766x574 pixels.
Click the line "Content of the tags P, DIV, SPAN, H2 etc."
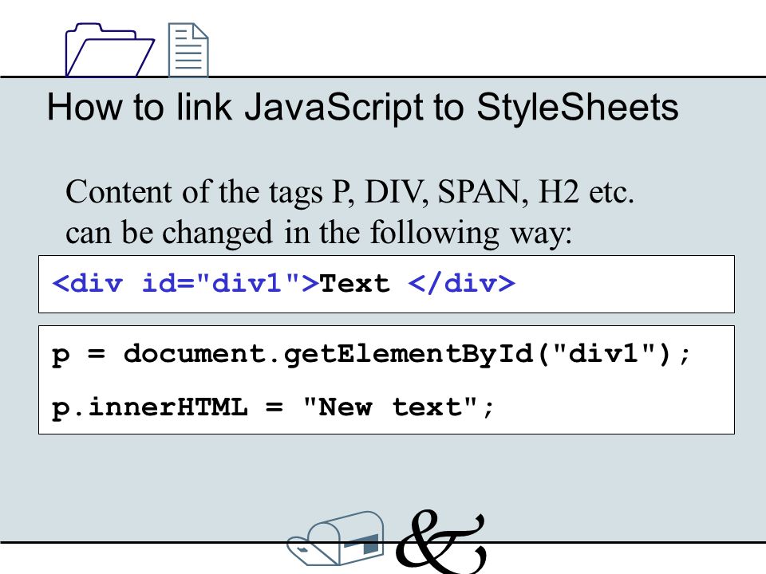349,192
